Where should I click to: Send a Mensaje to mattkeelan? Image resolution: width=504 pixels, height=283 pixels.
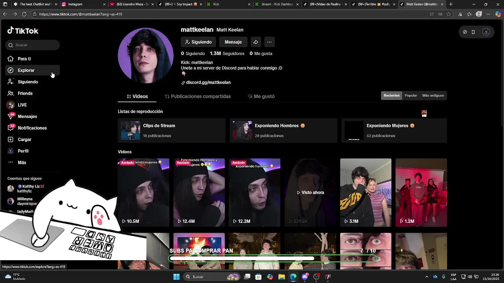(233, 42)
